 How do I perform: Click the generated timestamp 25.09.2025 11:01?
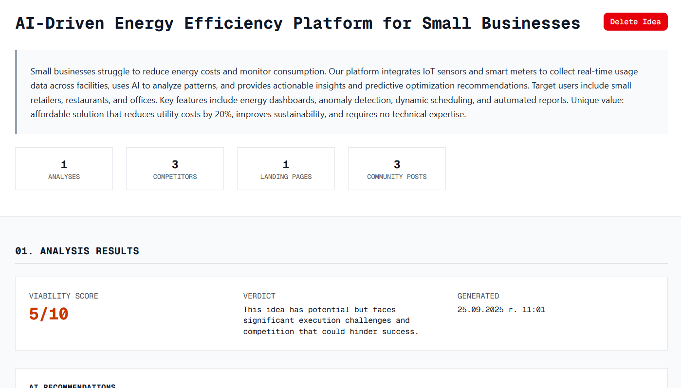tap(501, 310)
